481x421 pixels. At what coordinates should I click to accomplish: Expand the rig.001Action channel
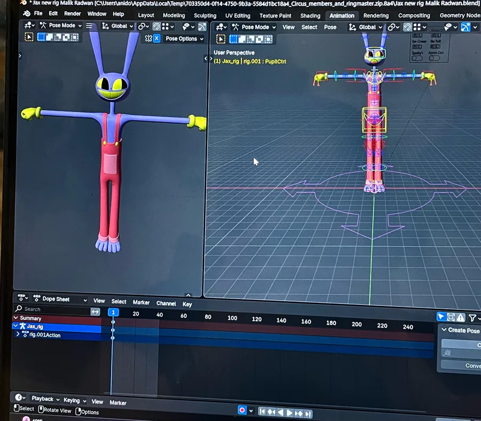18,333
